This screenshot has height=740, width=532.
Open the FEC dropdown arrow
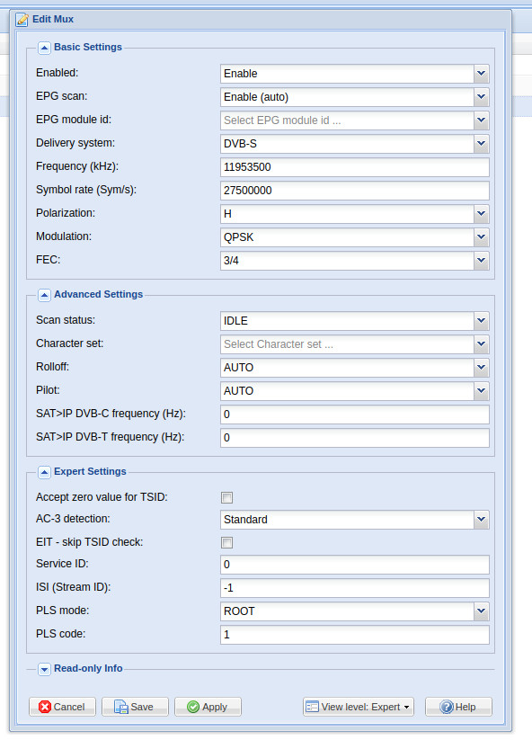point(481,261)
